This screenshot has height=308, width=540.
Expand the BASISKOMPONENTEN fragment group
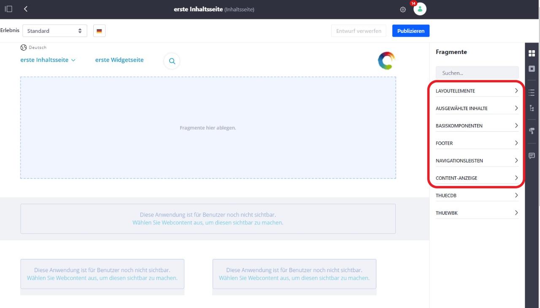tap(477, 126)
